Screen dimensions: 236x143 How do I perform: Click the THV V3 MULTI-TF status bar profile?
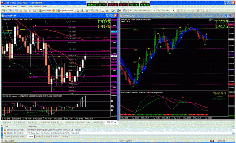125,141
